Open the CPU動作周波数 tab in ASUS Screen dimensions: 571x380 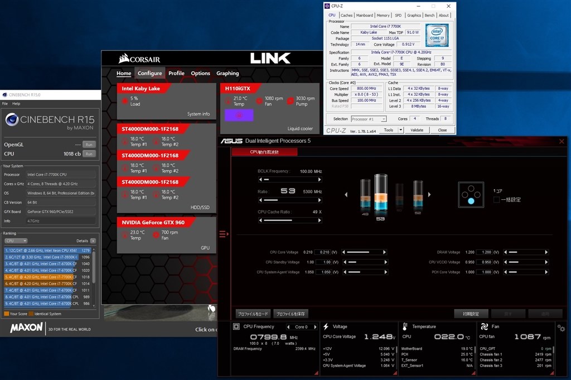[264, 152]
